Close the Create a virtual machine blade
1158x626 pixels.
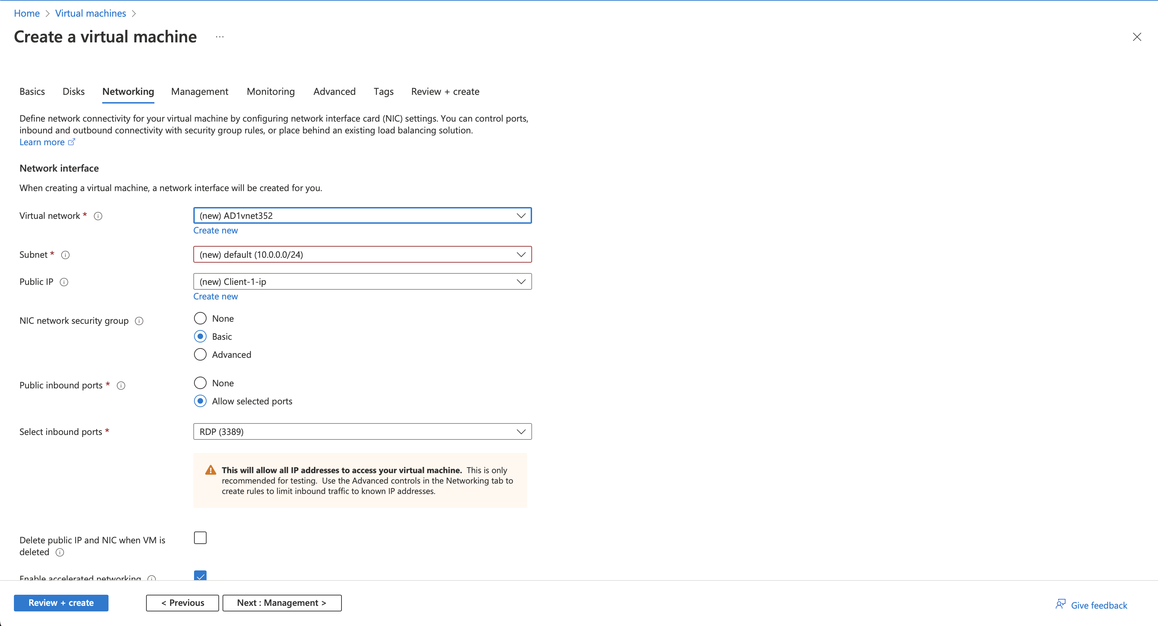1137,37
